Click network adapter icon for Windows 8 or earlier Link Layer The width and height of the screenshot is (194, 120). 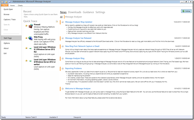tap(30, 61)
